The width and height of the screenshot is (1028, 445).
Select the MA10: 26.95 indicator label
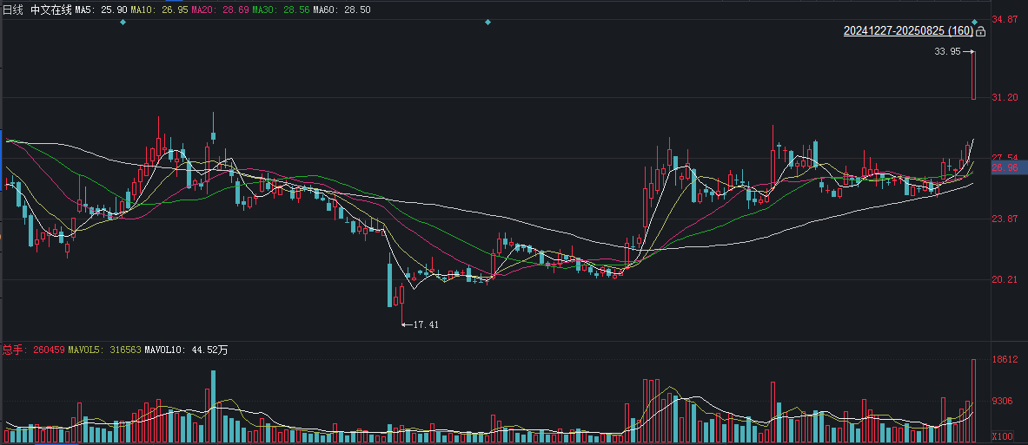159,10
